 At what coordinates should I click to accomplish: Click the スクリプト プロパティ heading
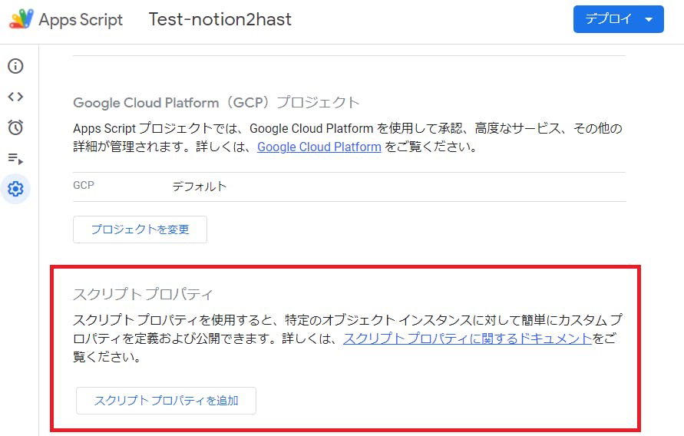(143, 294)
